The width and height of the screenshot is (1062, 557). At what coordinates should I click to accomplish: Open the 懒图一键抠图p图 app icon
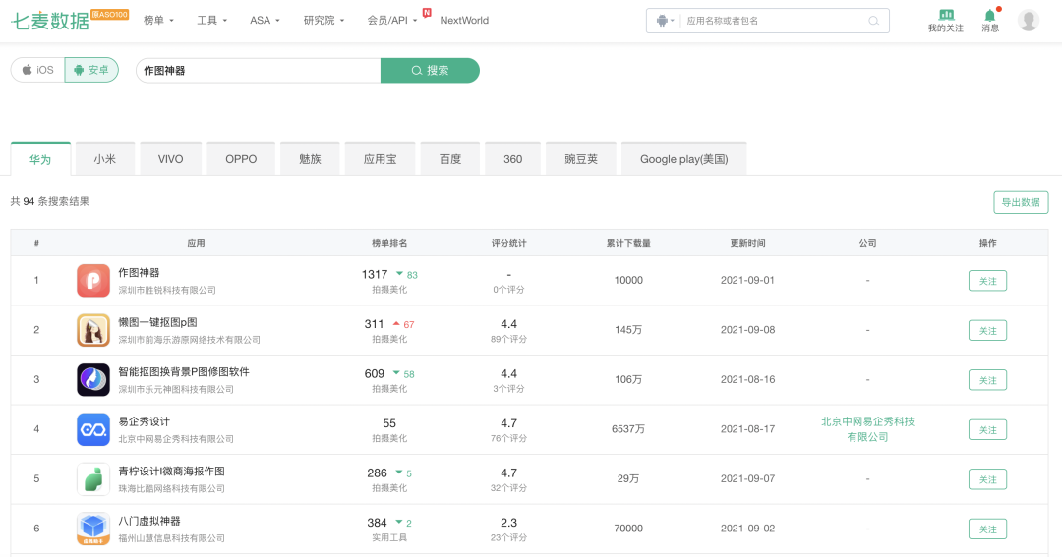pos(93,330)
